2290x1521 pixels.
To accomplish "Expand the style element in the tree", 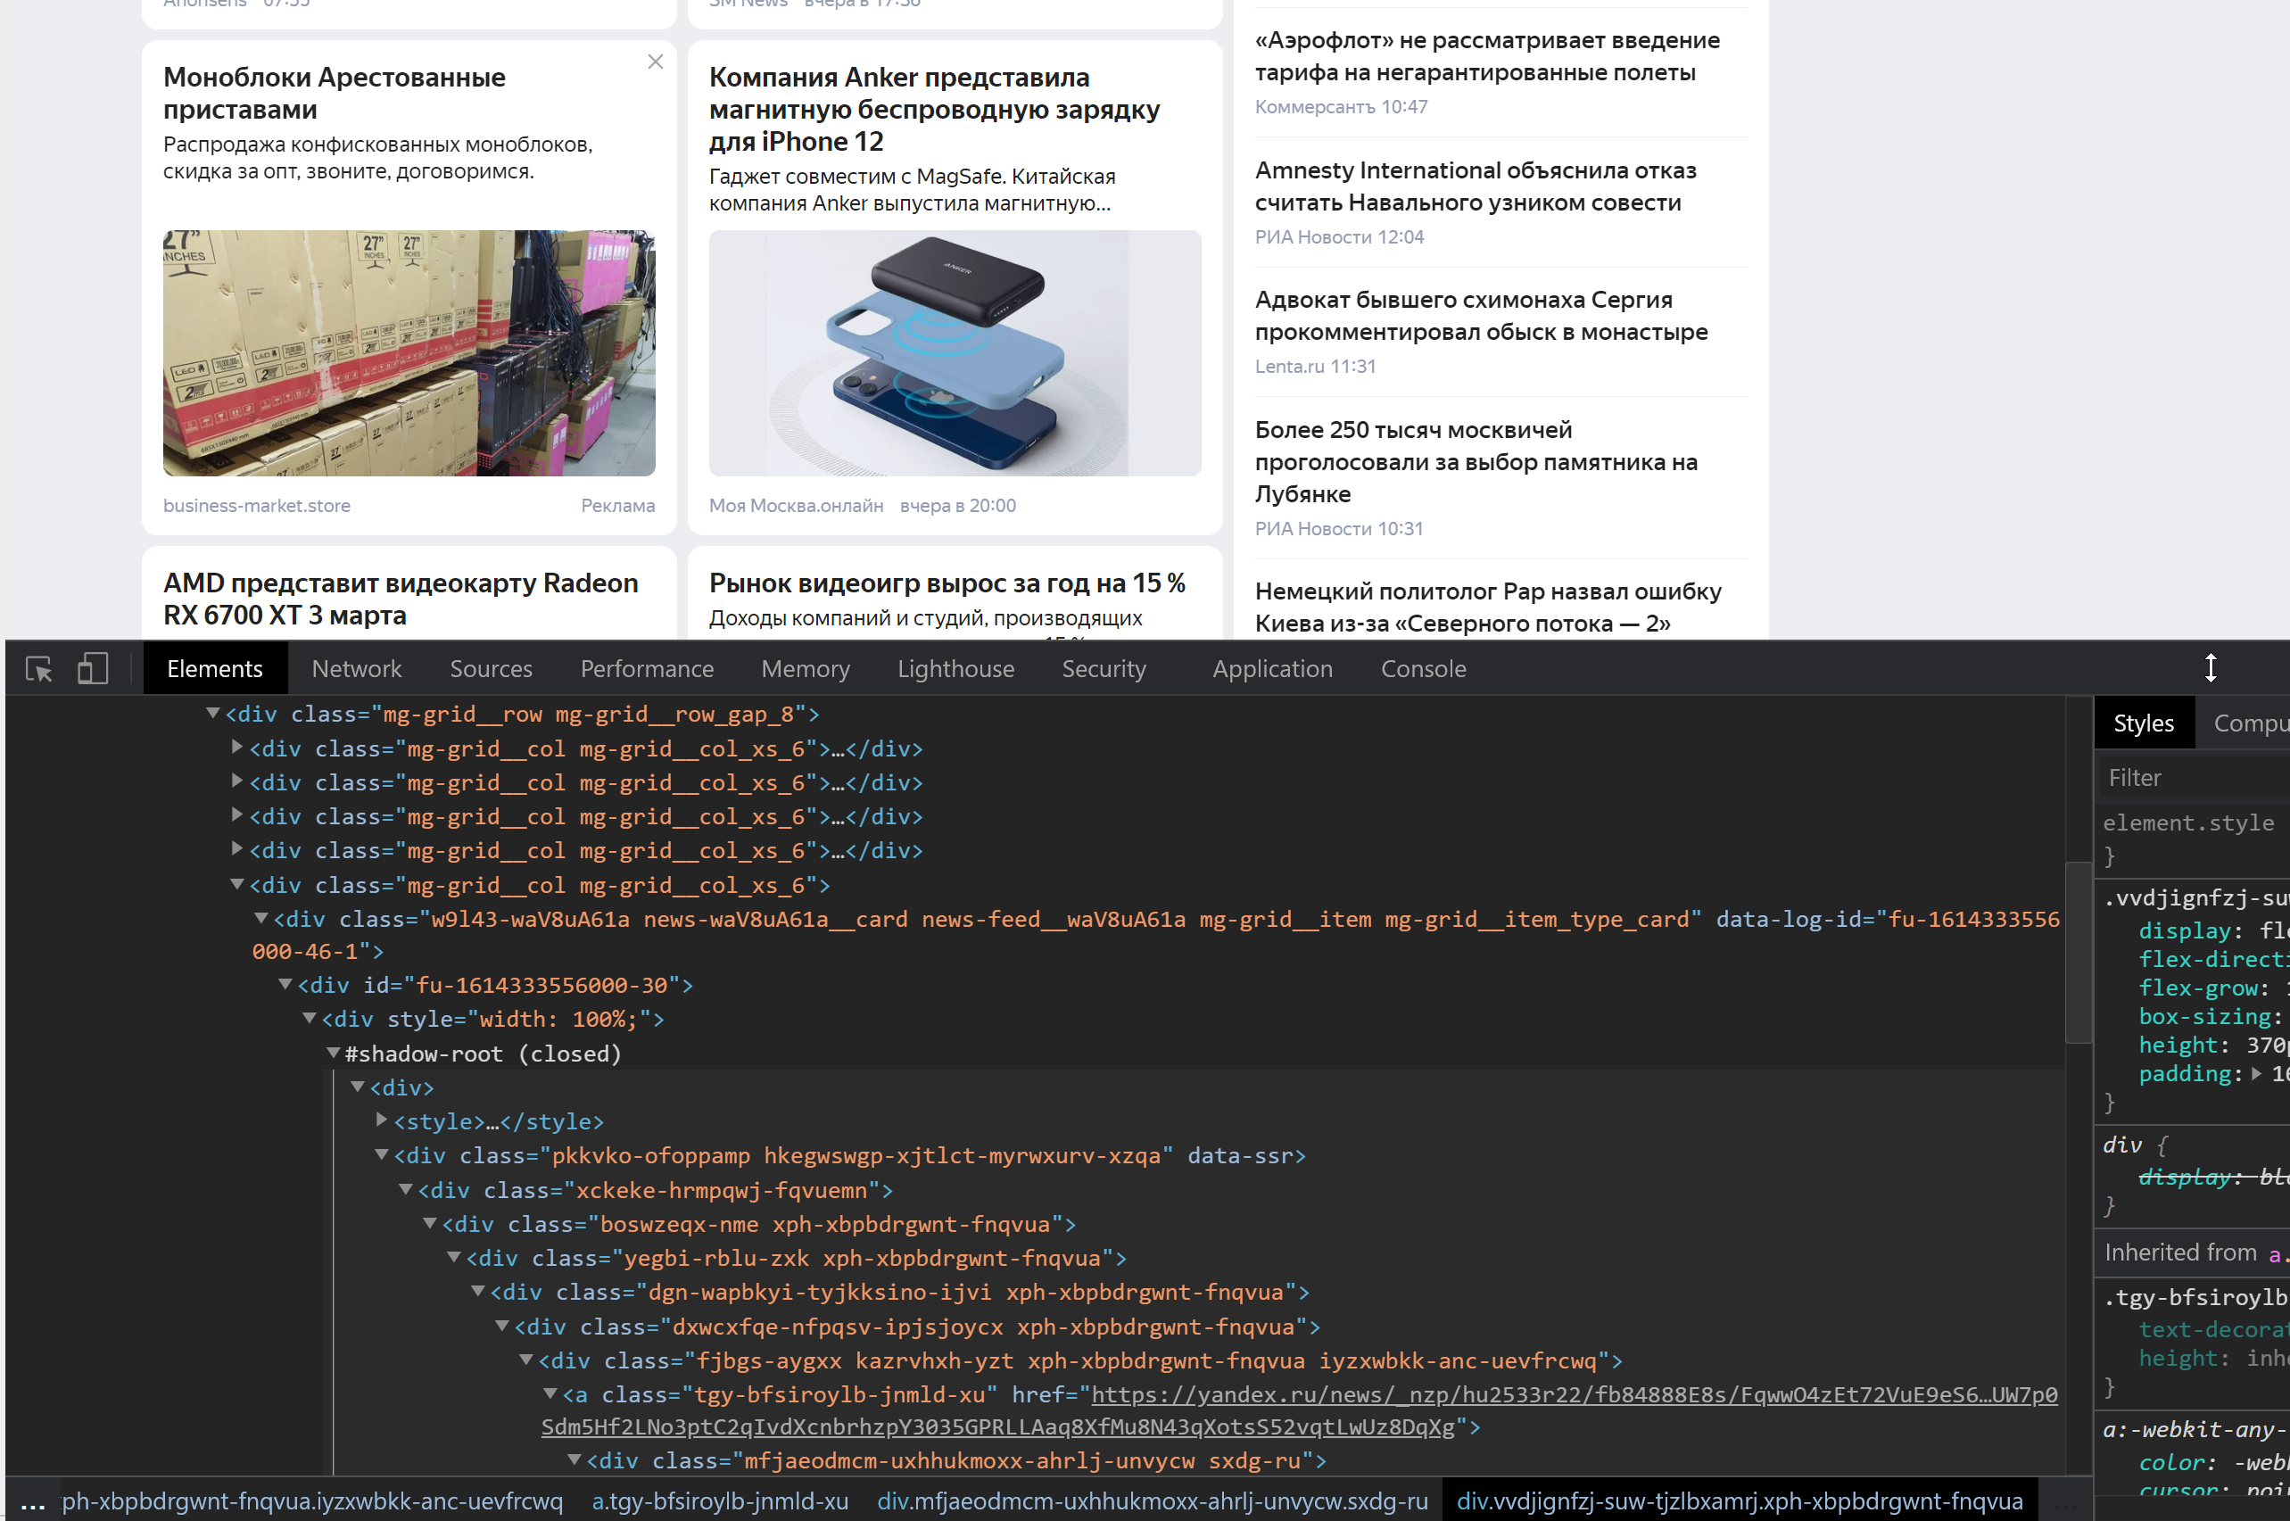I will (381, 1121).
